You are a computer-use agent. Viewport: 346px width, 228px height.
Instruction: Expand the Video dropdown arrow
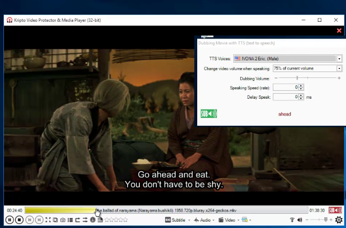[x=238, y=220]
